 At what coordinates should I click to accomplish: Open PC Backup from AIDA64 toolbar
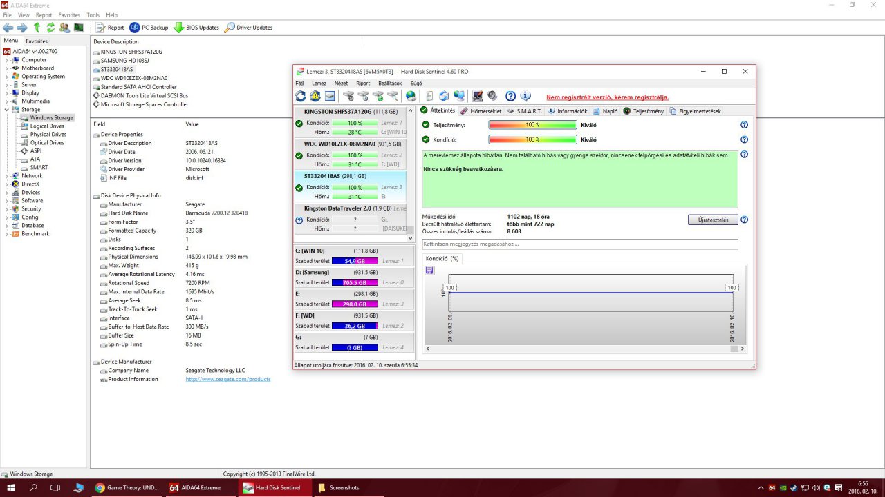point(149,28)
